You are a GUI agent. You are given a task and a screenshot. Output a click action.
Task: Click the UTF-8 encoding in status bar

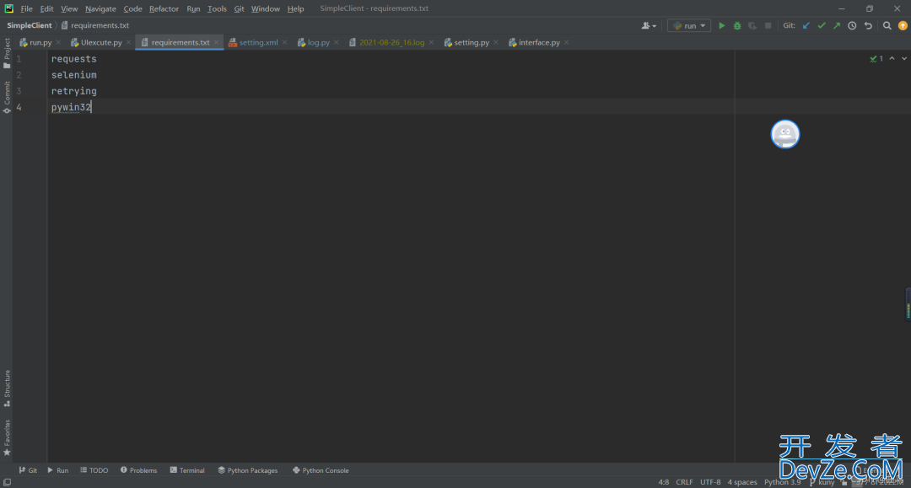point(710,482)
